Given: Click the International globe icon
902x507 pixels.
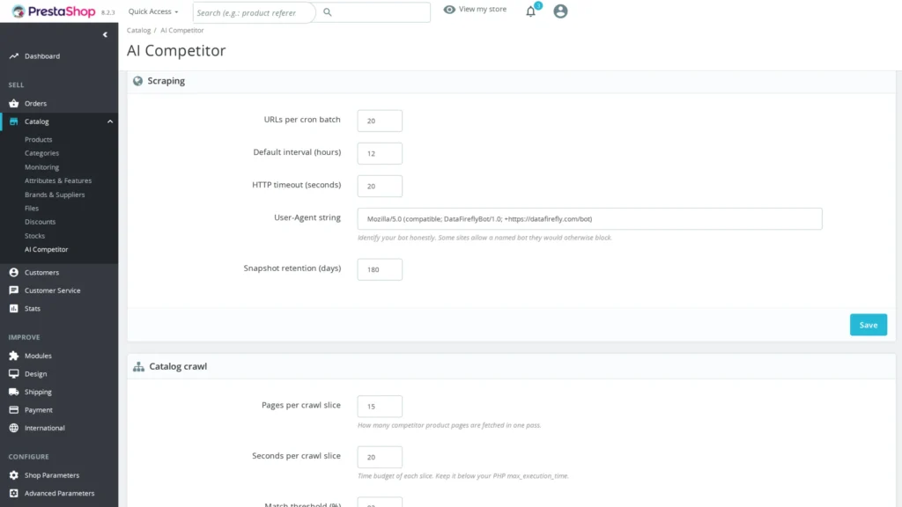Looking at the screenshot, I should (x=14, y=429).
